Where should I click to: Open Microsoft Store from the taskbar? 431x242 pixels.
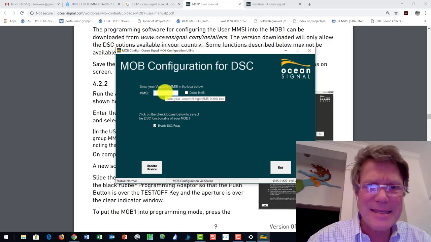[x=36, y=237]
